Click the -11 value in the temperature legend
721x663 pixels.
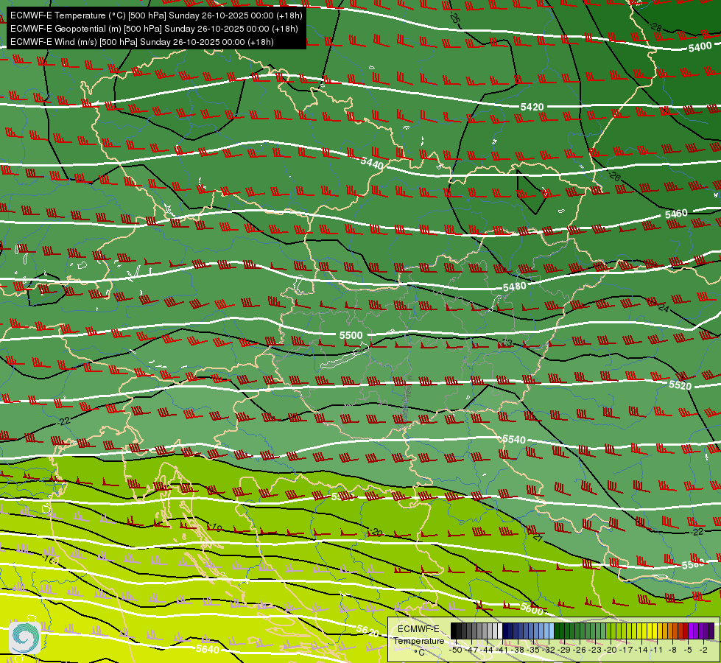click(x=657, y=650)
